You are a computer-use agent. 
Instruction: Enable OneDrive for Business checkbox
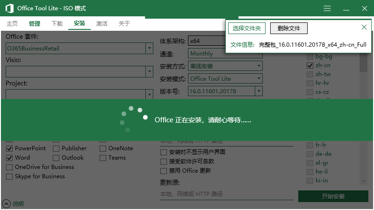pyautogui.click(x=9, y=167)
